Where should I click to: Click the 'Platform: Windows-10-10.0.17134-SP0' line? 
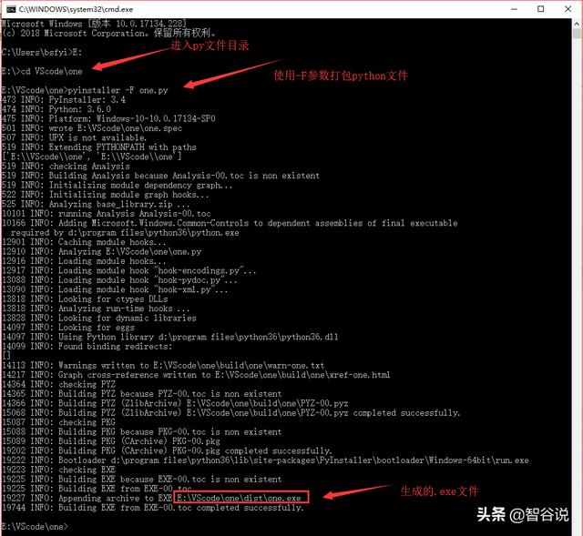(x=108, y=119)
